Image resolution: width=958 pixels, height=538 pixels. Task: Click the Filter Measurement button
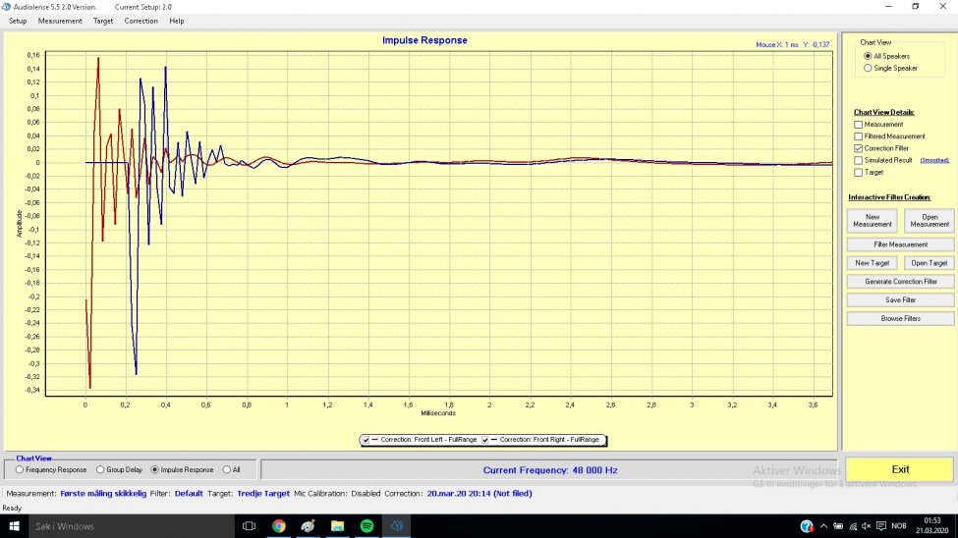[901, 244]
